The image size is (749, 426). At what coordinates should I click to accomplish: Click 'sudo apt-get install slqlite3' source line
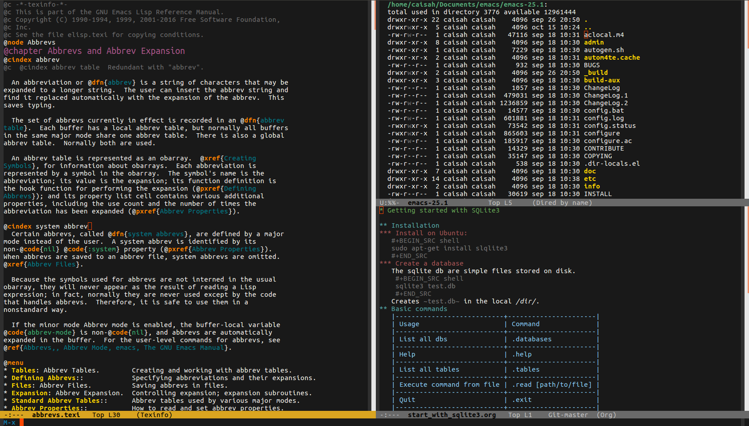point(449,248)
